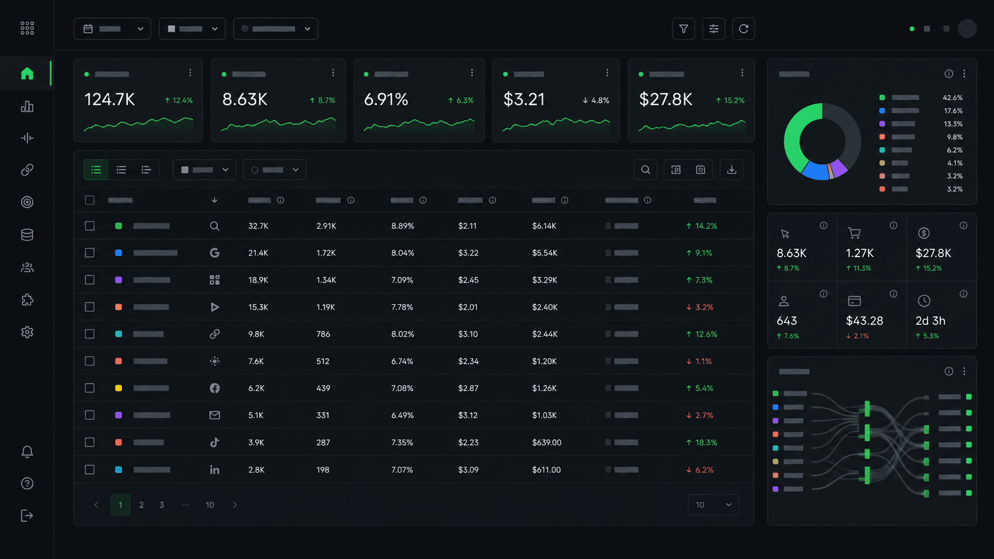994x559 pixels.
Task: Click the download icon above the table
Action: click(x=731, y=170)
